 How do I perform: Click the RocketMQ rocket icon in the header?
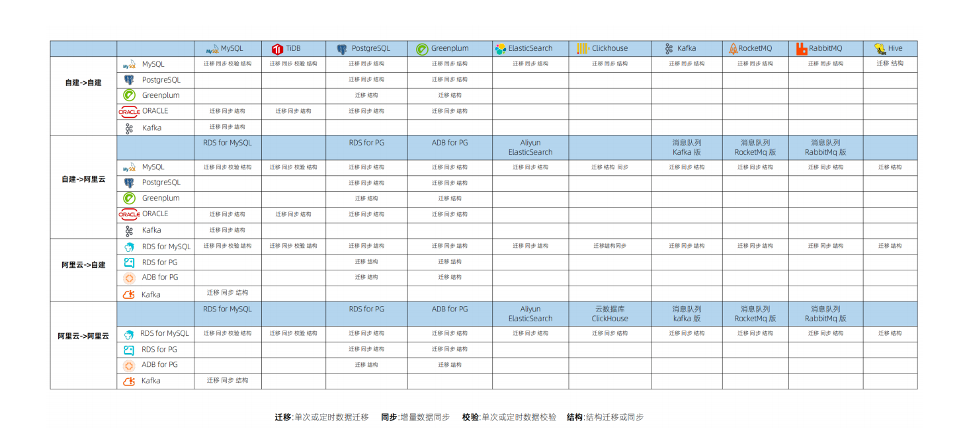point(733,49)
